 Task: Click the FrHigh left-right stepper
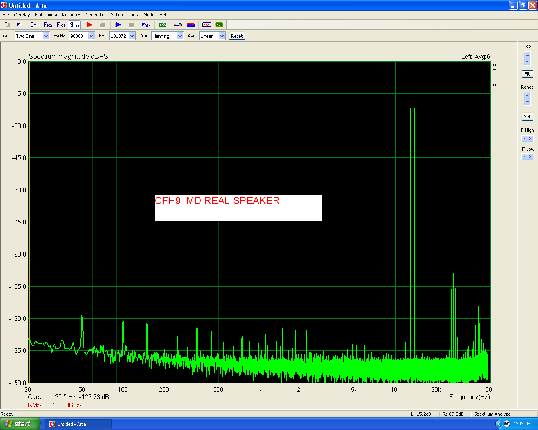point(527,139)
